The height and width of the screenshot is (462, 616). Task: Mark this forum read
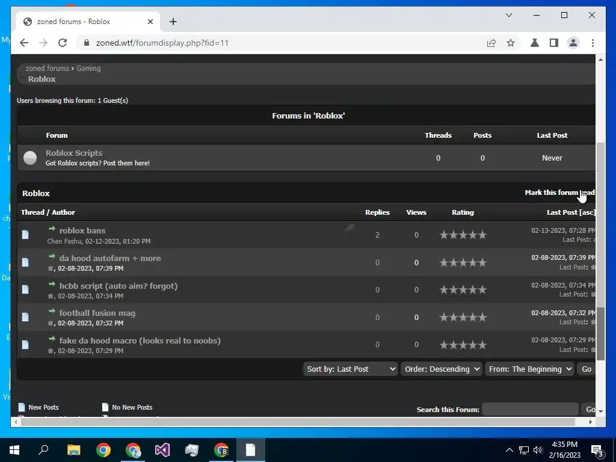(x=560, y=192)
